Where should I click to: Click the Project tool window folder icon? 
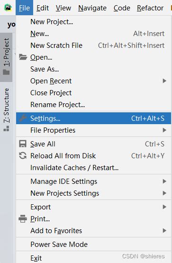(6, 72)
